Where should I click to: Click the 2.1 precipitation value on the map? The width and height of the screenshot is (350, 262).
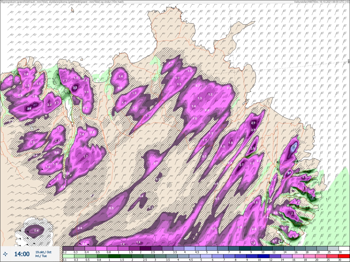[x=57, y=141]
